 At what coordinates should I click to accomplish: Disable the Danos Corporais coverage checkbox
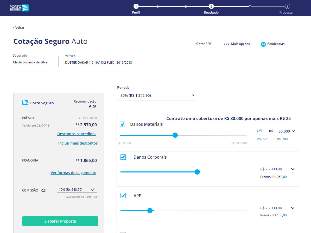(x=123, y=157)
